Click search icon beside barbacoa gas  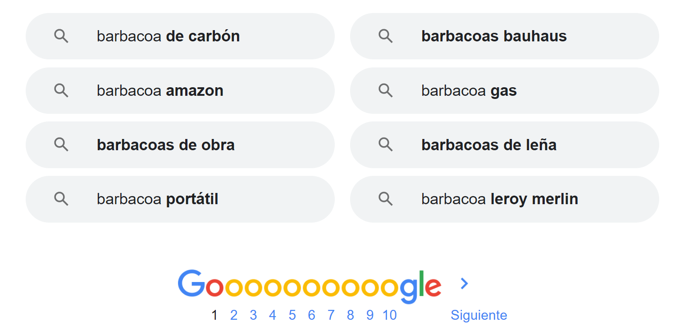click(x=385, y=90)
